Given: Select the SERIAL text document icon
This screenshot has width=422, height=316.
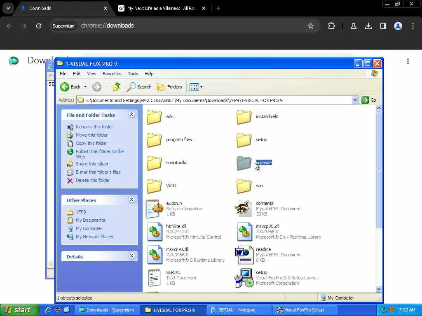Looking at the screenshot, I should click(x=154, y=278).
